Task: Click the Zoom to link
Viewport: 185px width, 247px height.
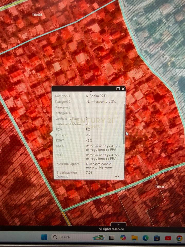Action: pos(62,176)
